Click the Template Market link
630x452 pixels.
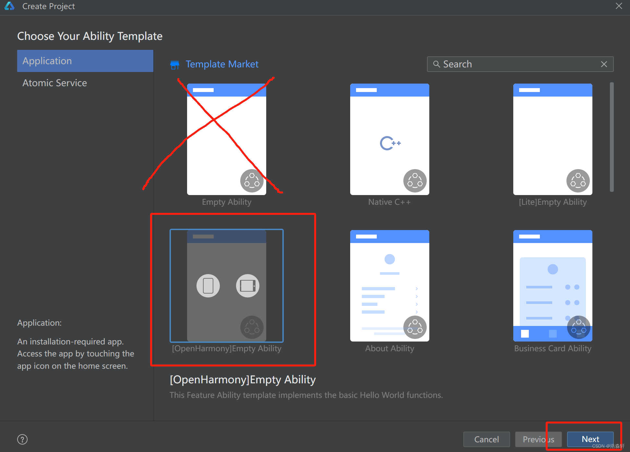point(222,64)
